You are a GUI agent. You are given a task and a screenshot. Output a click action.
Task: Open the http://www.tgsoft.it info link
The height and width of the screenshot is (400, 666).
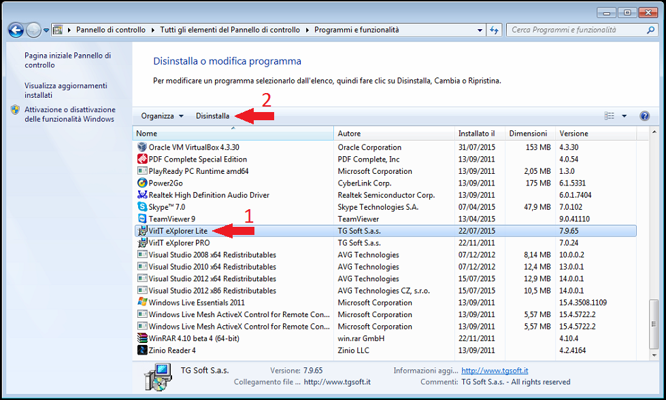point(495,370)
